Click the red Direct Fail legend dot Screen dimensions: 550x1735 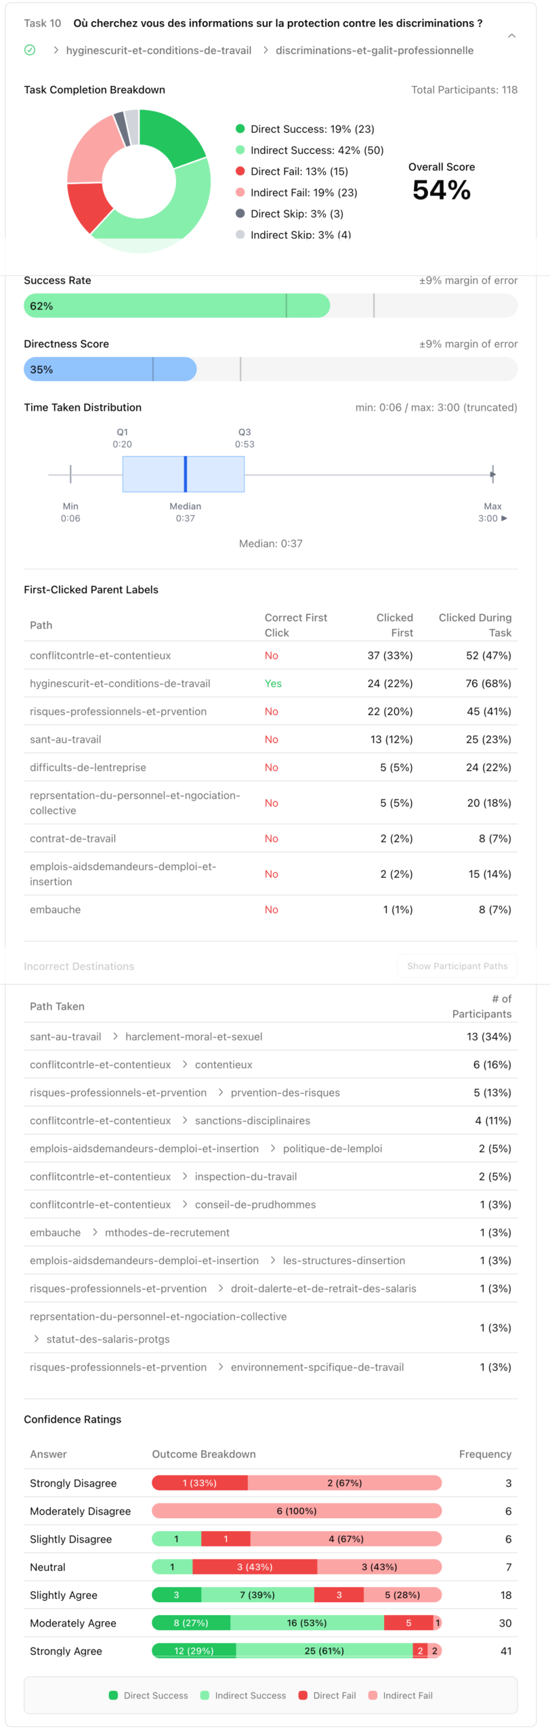(x=240, y=171)
